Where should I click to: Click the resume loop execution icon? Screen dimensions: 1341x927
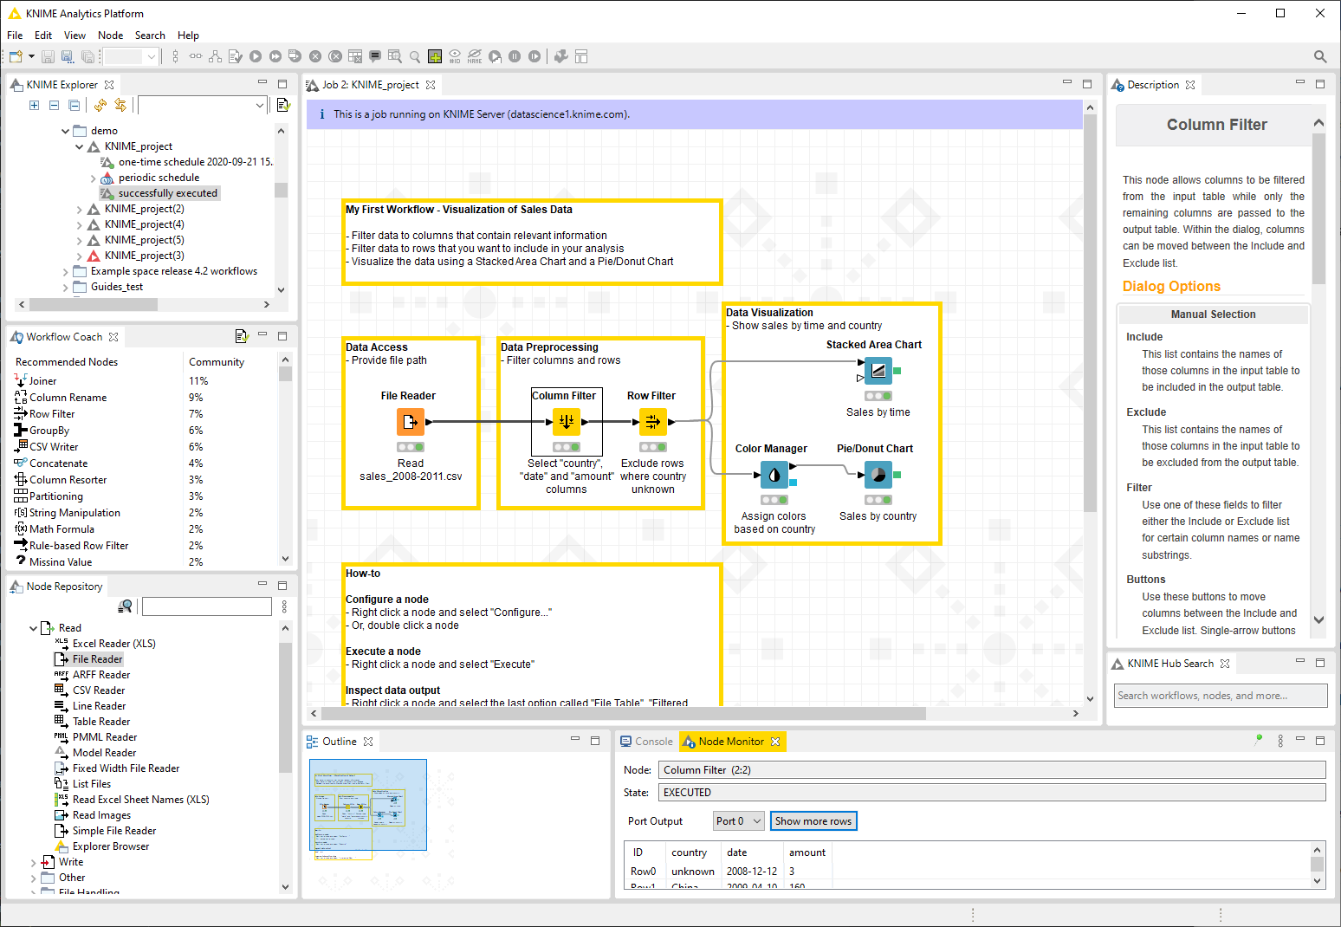pyautogui.click(x=534, y=56)
